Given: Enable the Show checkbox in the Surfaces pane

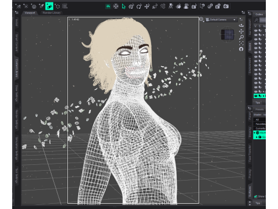Looking at the screenshot, I should 255,197.
